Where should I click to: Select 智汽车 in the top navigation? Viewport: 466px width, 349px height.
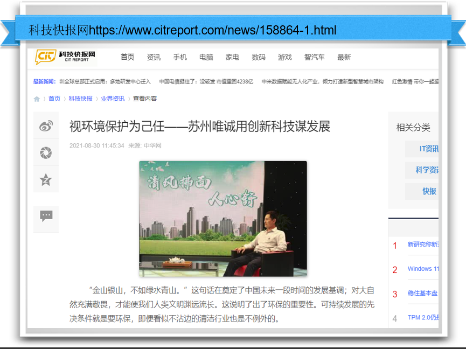coord(314,57)
